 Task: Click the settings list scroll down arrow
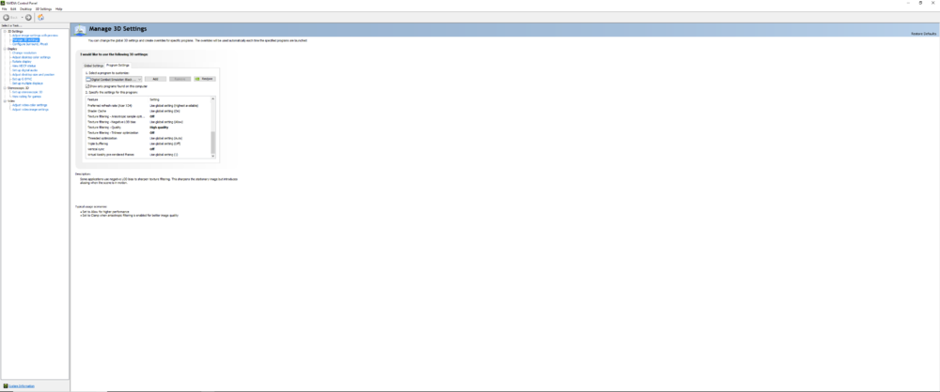coord(212,156)
